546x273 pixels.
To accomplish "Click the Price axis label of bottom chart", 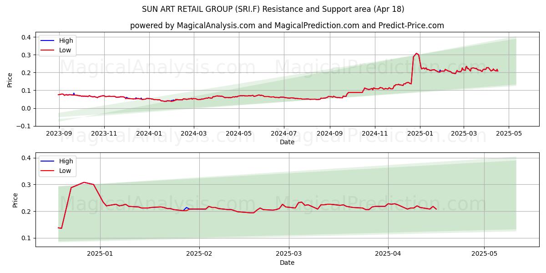I will pos(15,200).
